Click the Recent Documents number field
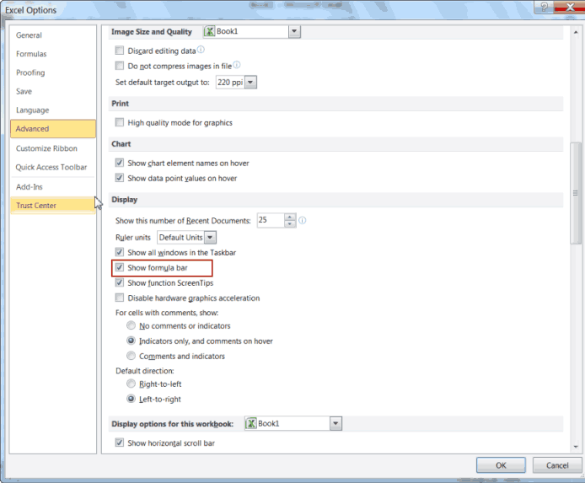This screenshot has height=483, width=585. pos(271,220)
